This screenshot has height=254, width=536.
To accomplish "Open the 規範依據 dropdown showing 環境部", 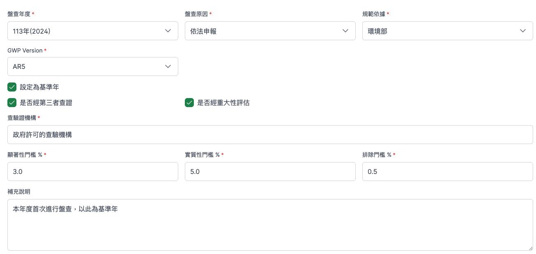I will [x=448, y=31].
